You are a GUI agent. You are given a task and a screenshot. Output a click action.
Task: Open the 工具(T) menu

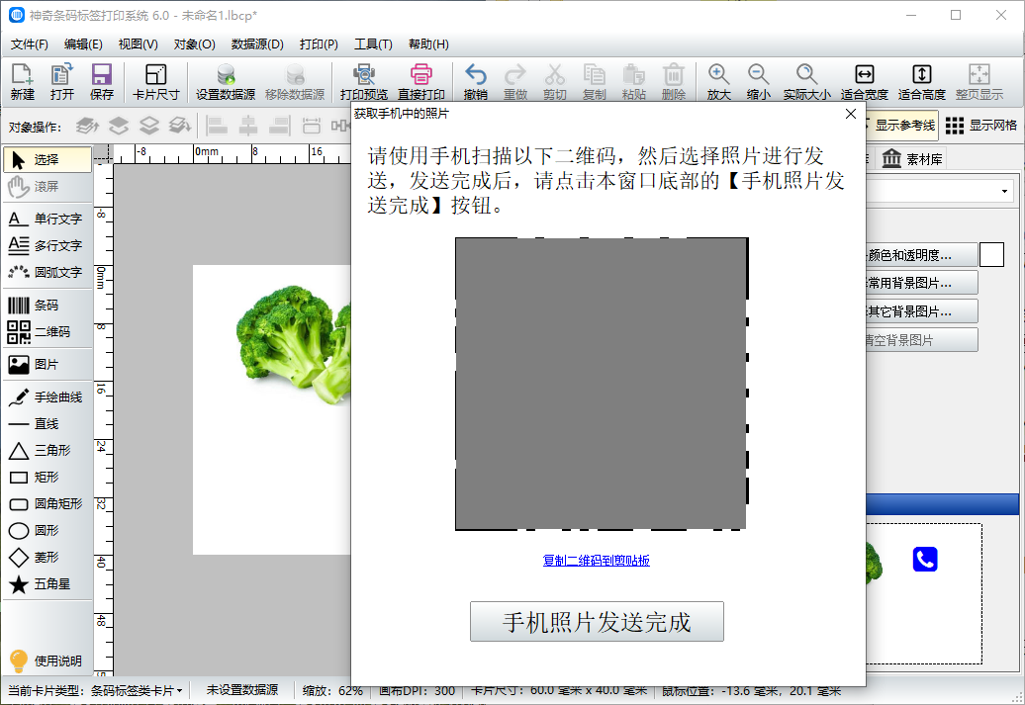(x=373, y=44)
